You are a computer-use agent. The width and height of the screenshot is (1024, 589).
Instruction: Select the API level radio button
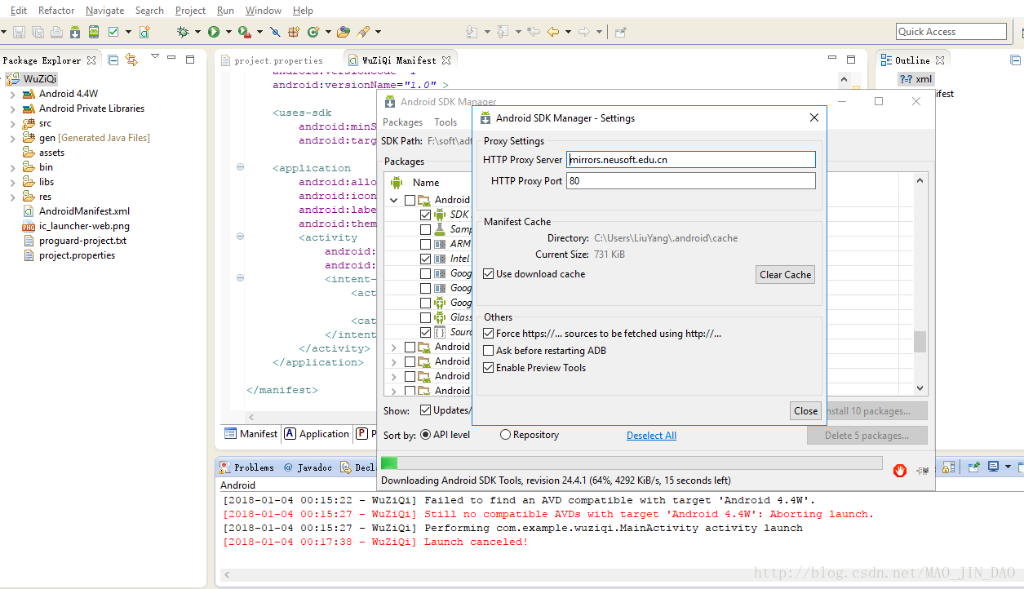[x=425, y=435]
